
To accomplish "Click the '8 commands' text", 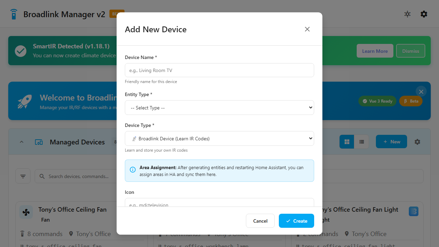I will 45,234.
